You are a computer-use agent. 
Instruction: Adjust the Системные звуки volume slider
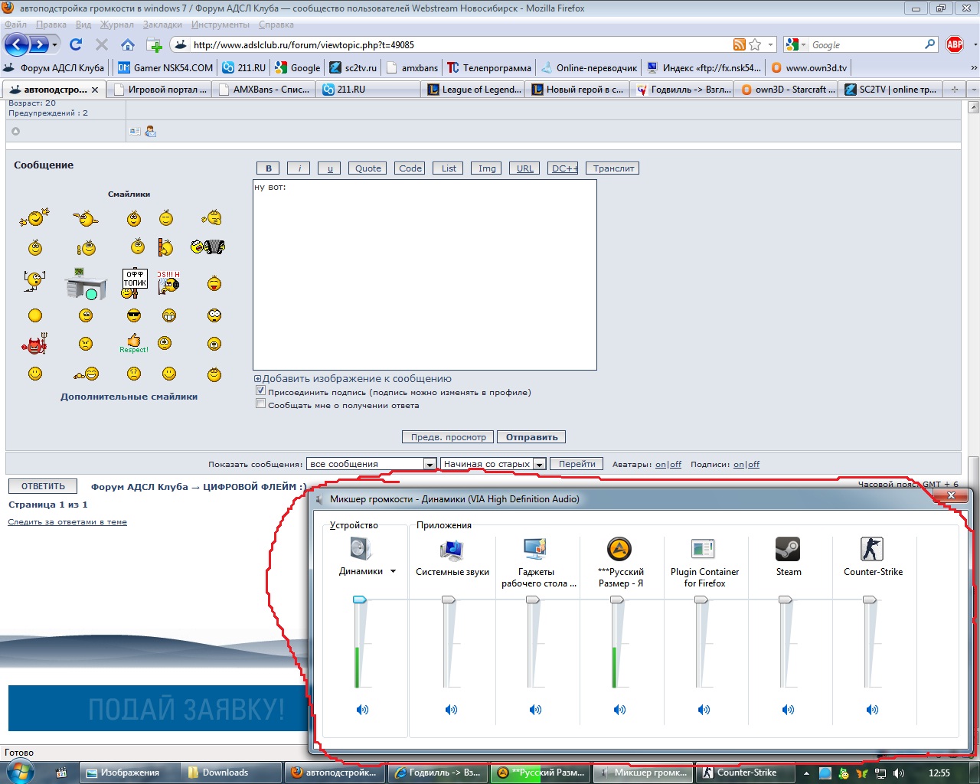[449, 600]
